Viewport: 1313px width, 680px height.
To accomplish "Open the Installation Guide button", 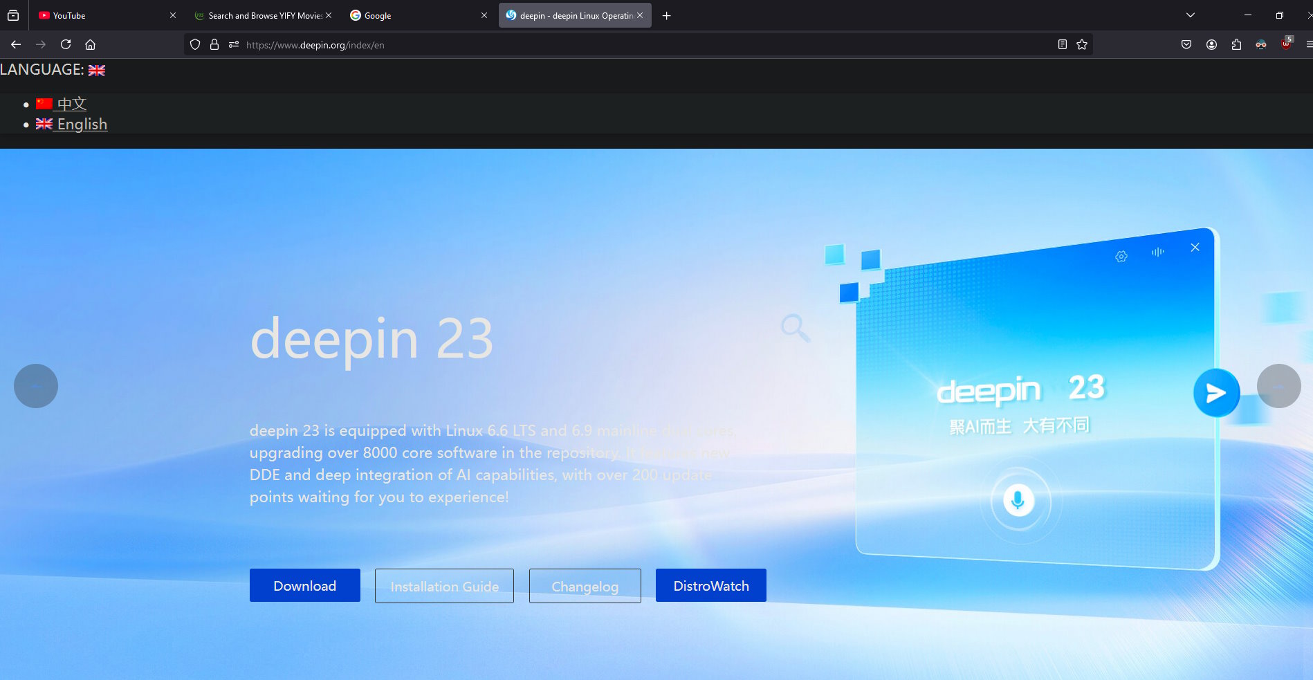I will [444, 586].
